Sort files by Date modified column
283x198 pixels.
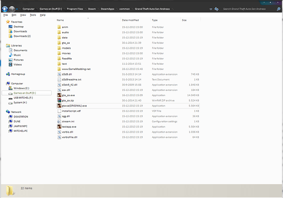click(x=131, y=20)
